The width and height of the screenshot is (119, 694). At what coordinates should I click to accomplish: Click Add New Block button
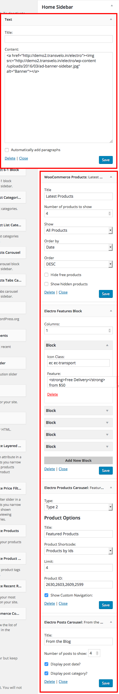coord(78,460)
